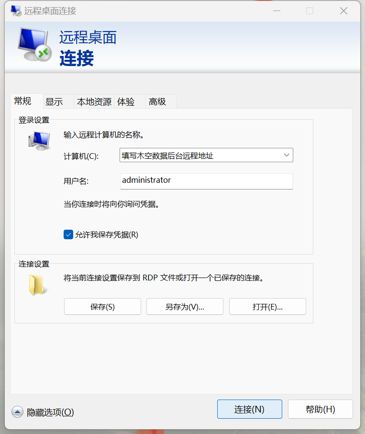Screen dimensions: 365x434
Task: Open the 高级 tab
Action: (x=161, y=101)
